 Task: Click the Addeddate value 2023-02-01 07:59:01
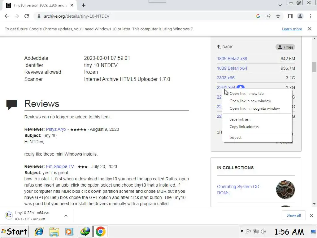click(x=107, y=58)
